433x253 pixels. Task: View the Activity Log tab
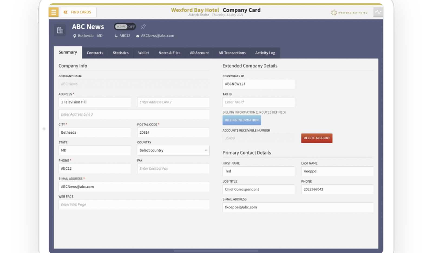pyautogui.click(x=265, y=53)
